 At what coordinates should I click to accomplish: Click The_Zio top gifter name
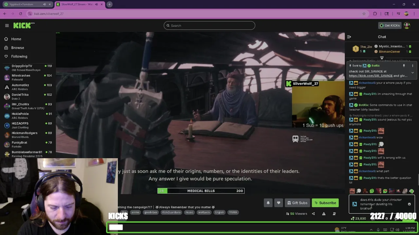click(366, 47)
